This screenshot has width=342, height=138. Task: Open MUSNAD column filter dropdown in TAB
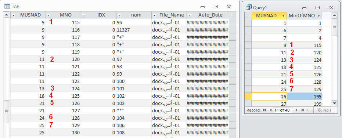coord(14,15)
